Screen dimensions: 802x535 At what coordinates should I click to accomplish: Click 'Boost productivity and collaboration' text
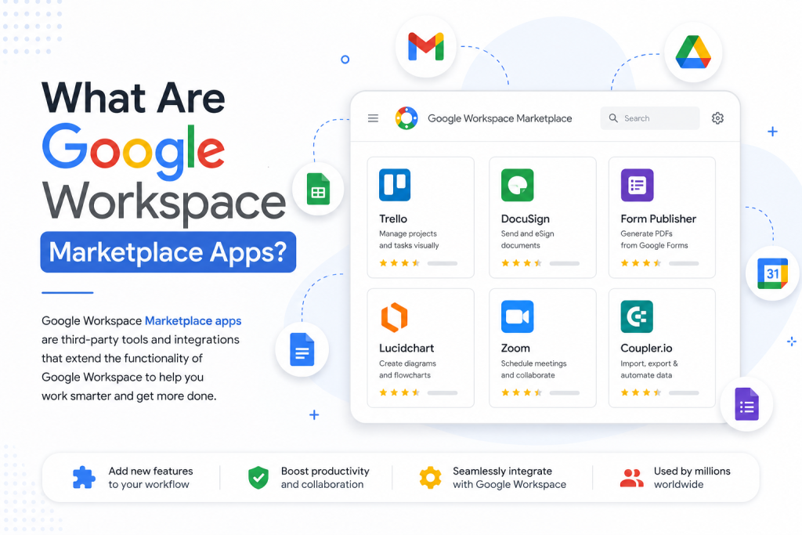tap(325, 478)
